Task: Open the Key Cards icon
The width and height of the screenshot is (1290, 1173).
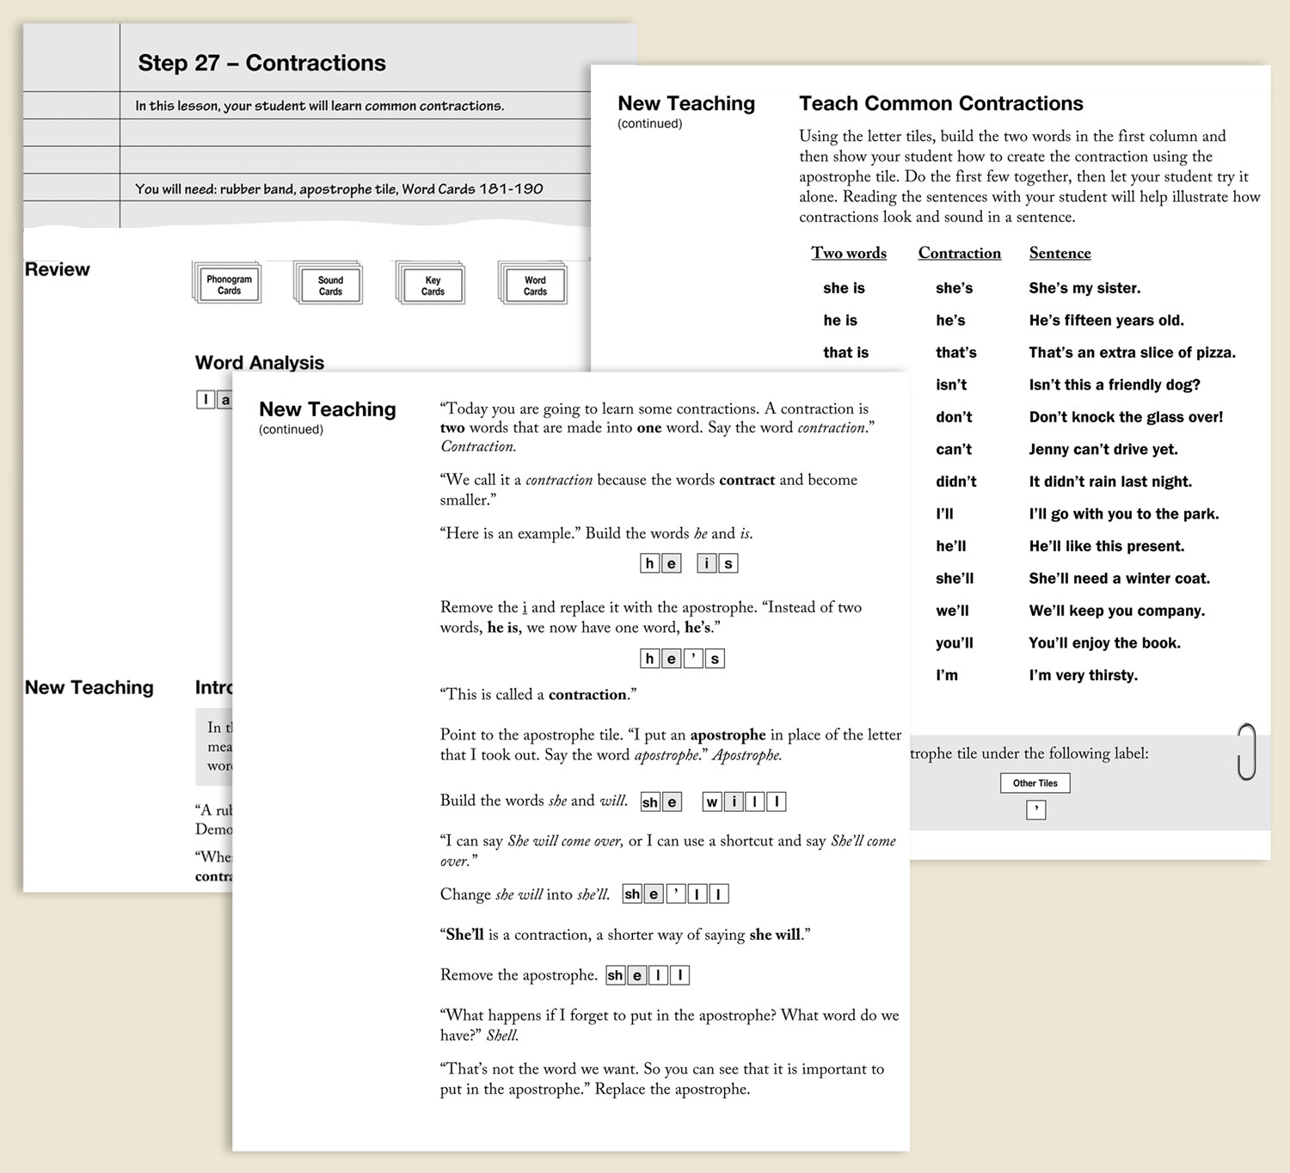Action: [432, 286]
